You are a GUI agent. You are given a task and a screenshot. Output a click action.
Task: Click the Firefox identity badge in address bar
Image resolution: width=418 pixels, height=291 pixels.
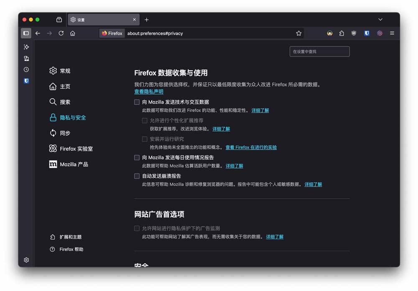pyautogui.click(x=112, y=33)
